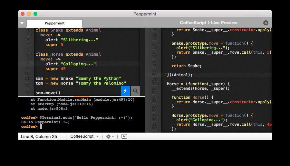Click the blue lightning bolt button
This screenshot has height=166, width=290.
pos(125,91)
